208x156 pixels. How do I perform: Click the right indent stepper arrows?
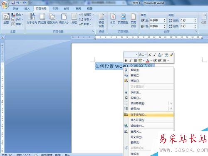click(164, 26)
